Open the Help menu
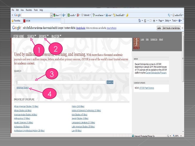This screenshot has width=195, height=146. coord(41,10)
